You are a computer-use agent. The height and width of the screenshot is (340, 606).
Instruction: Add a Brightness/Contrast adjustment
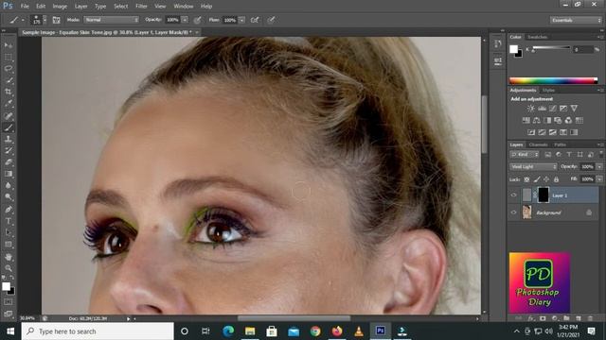click(x=531, y=109)
